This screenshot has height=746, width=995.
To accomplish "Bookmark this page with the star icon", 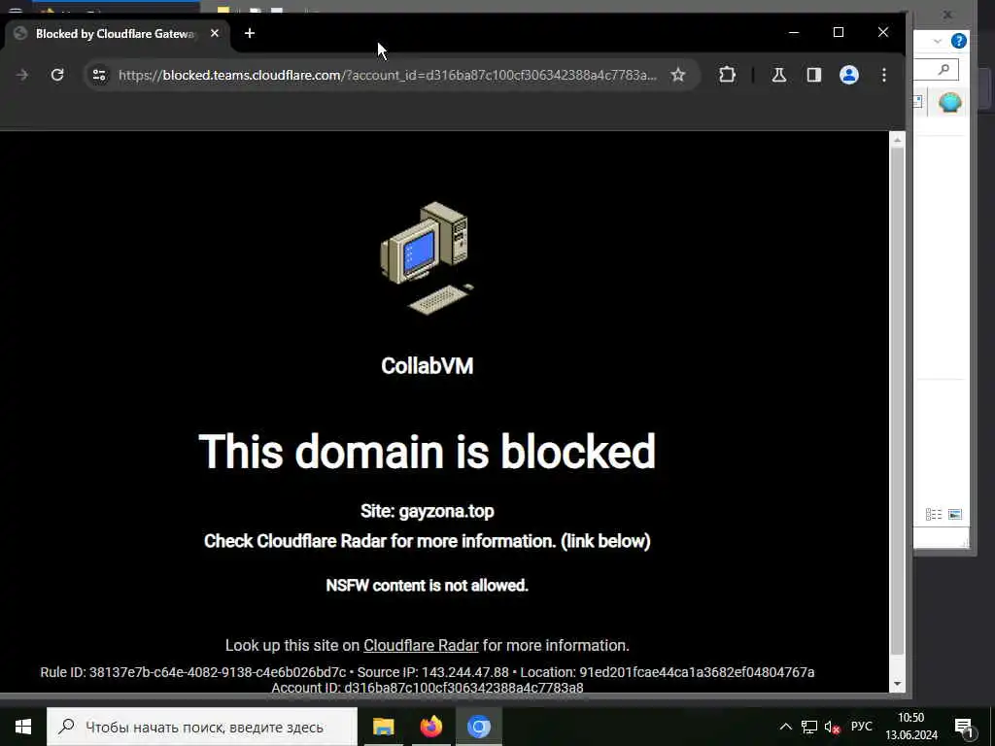I will coord(677,75).
